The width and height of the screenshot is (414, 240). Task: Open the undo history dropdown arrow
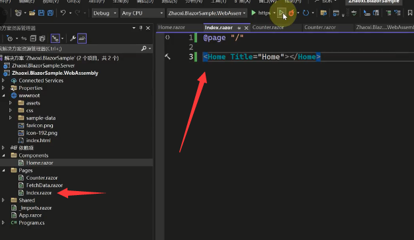[70, 13]
